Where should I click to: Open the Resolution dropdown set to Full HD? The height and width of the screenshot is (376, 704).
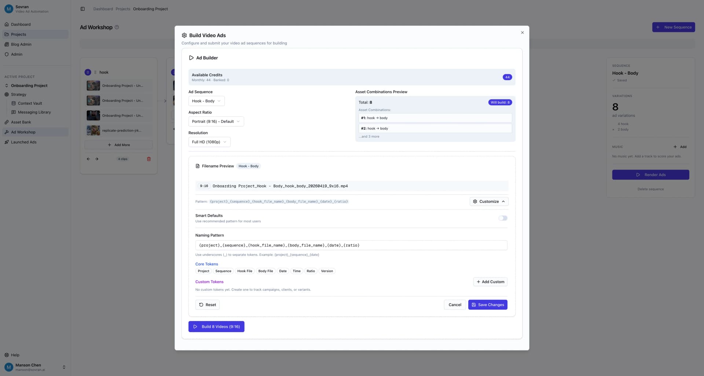point(209,142)
